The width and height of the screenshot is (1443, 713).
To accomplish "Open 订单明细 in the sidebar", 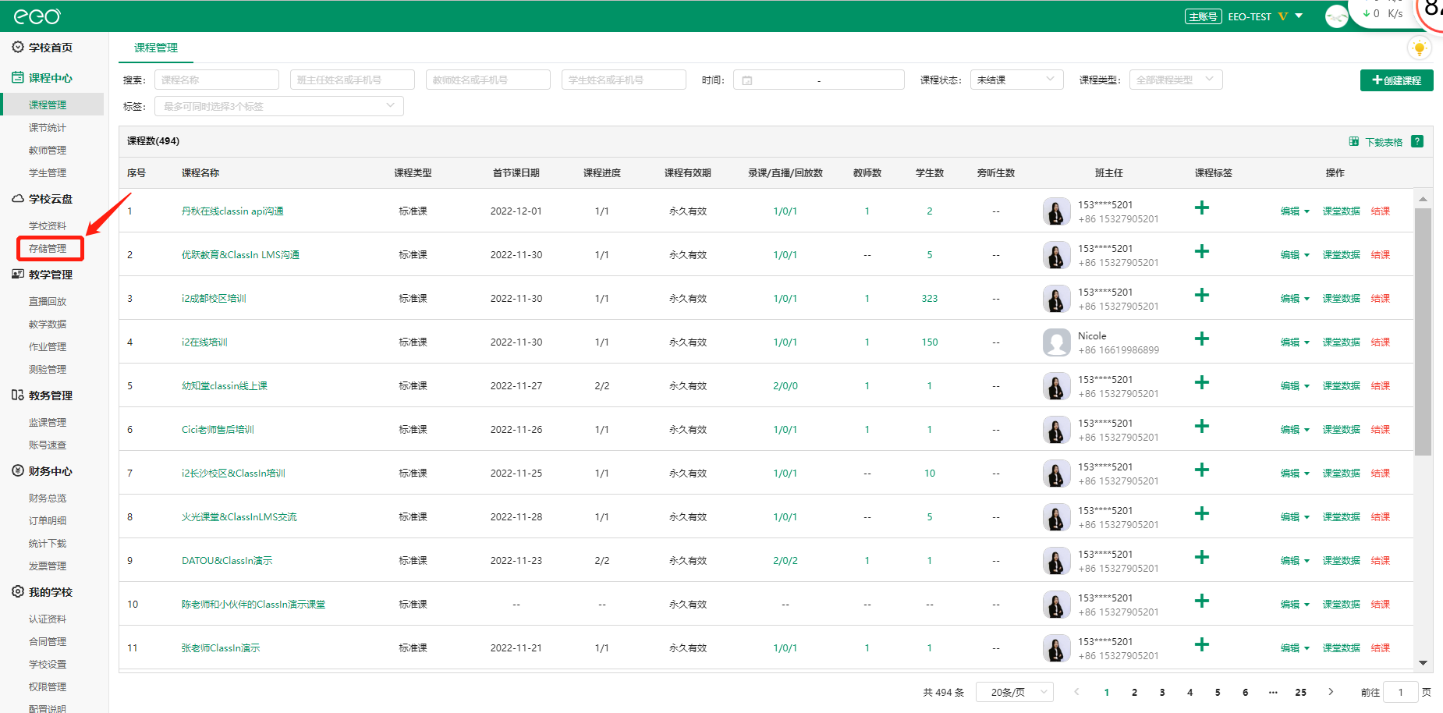I will pos(48,521).
